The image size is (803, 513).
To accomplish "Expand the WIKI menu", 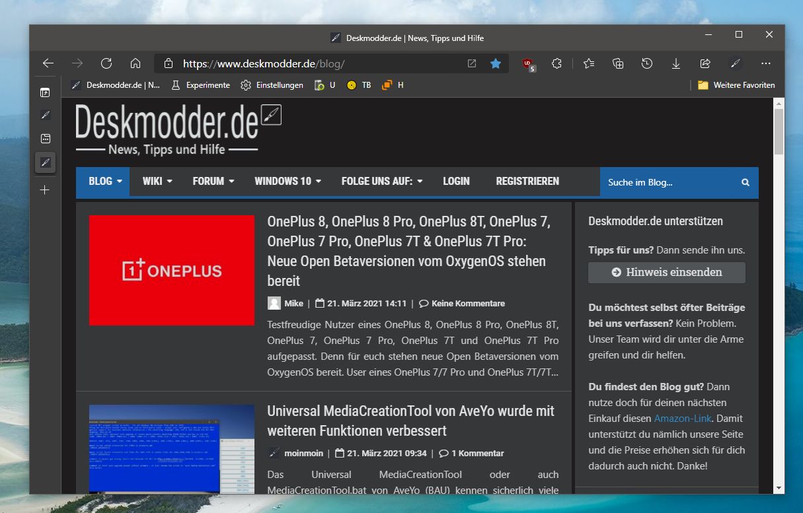I will 157,181.
